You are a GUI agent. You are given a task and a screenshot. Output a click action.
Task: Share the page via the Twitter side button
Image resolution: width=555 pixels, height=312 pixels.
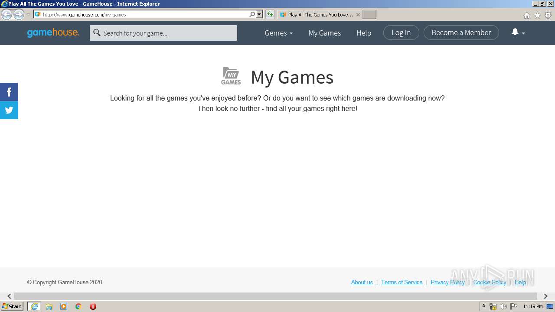click(9, 110)
